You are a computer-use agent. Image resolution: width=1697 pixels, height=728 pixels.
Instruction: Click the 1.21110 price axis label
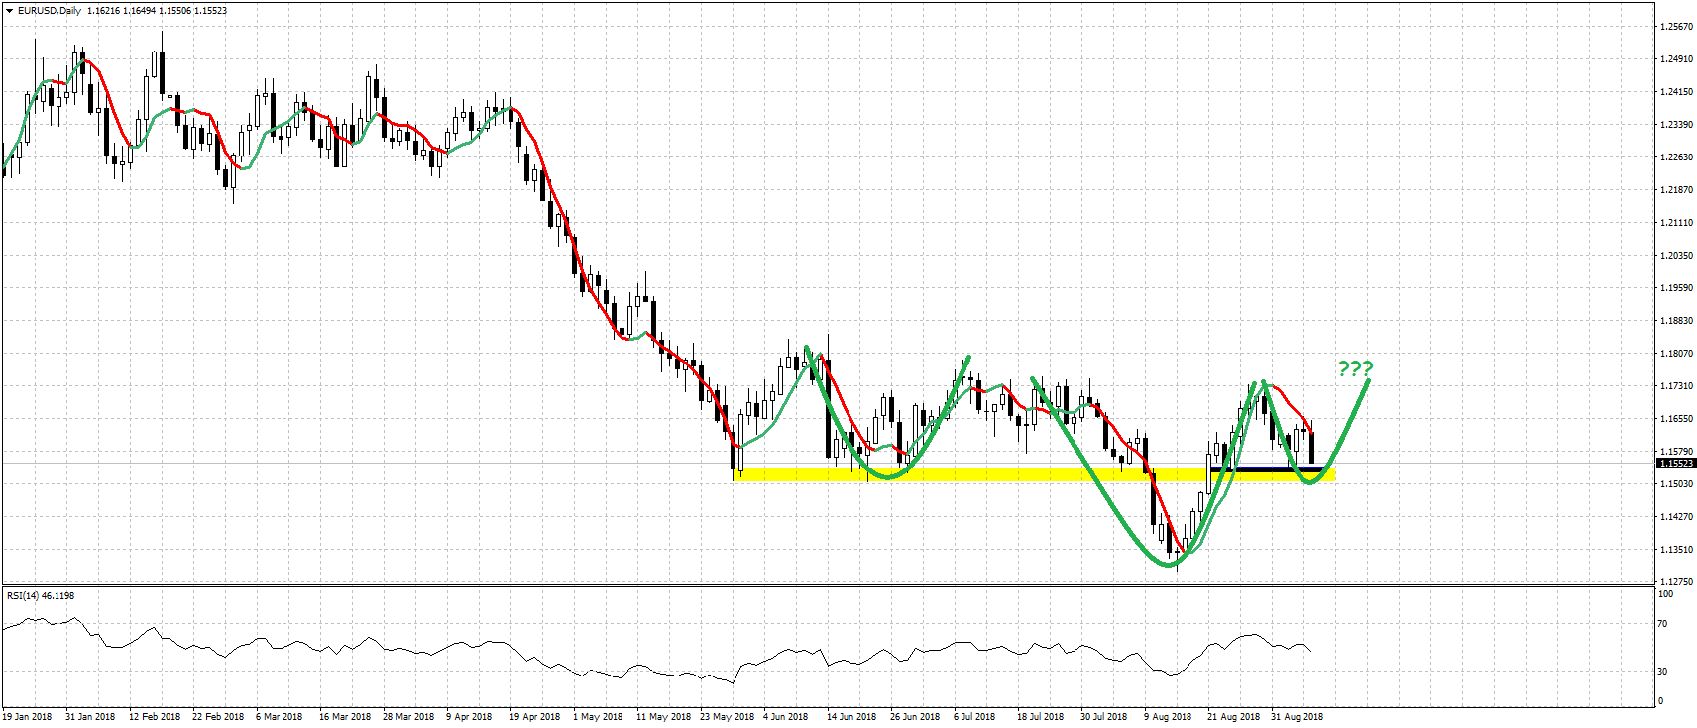pos(1676,223)
